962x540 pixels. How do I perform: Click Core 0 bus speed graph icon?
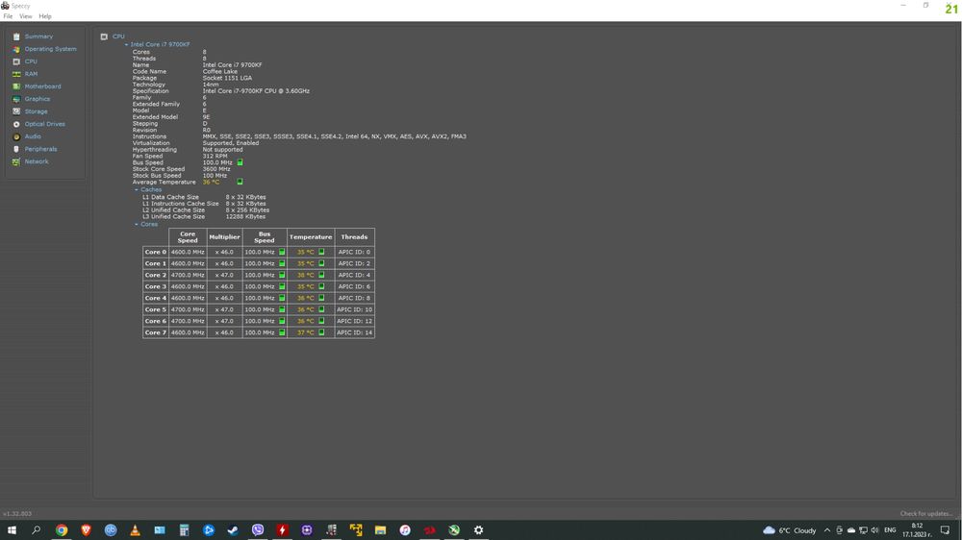pyautogui.click(x=282, y=252)
